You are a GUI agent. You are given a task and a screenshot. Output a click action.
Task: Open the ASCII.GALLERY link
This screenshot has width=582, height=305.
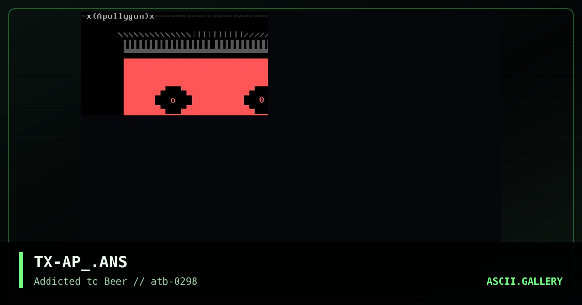(524, 281)
